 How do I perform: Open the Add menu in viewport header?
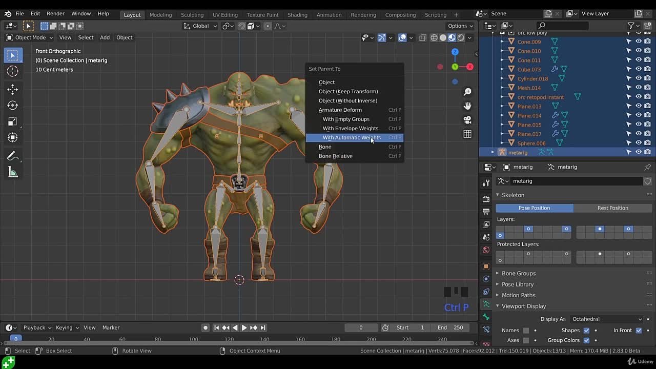pos(105,37)
